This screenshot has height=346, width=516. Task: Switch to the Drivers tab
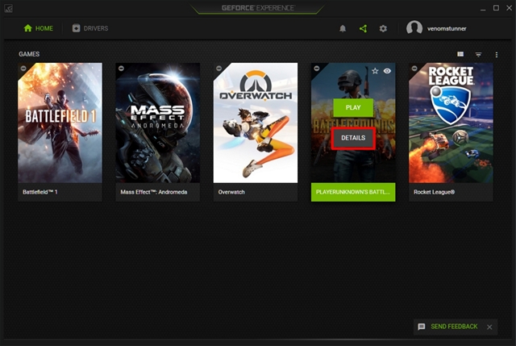(x=90, y=28)
